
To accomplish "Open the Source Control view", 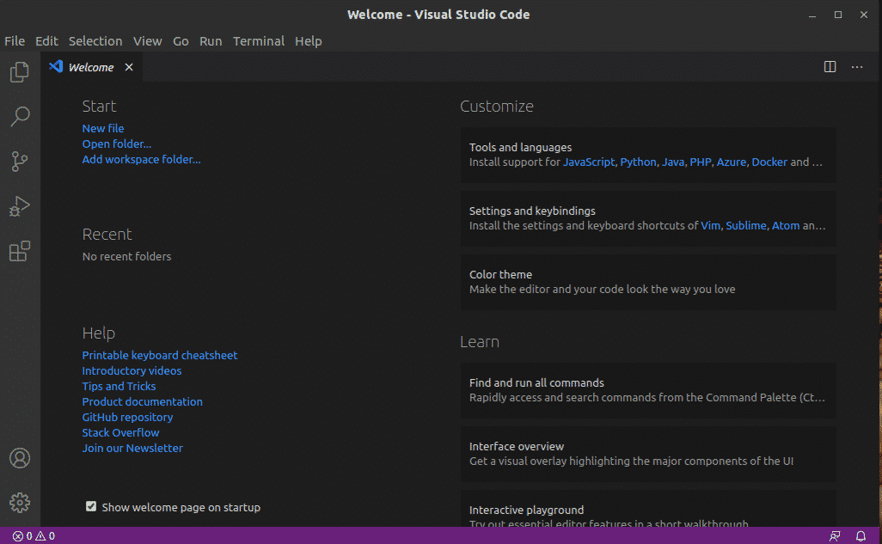I will click(x=19, y=162).
